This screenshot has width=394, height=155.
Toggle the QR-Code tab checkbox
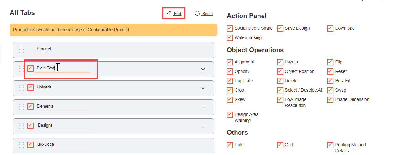(30, 145)
